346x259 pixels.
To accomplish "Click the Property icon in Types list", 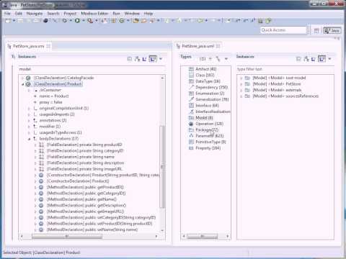I will tap(191, 148).
